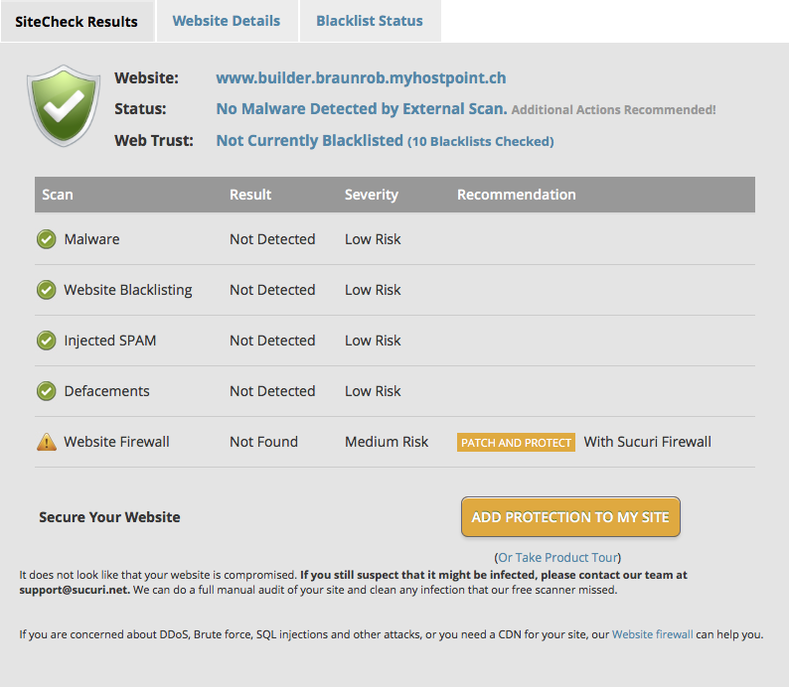Click the support@sucuri.net email text

point(74,590)
